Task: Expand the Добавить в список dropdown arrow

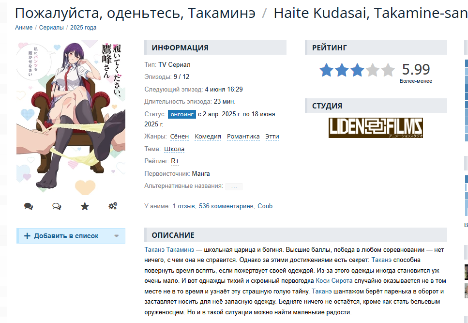Action: (117, 236)
